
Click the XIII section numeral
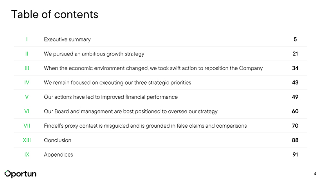point(27,140)
